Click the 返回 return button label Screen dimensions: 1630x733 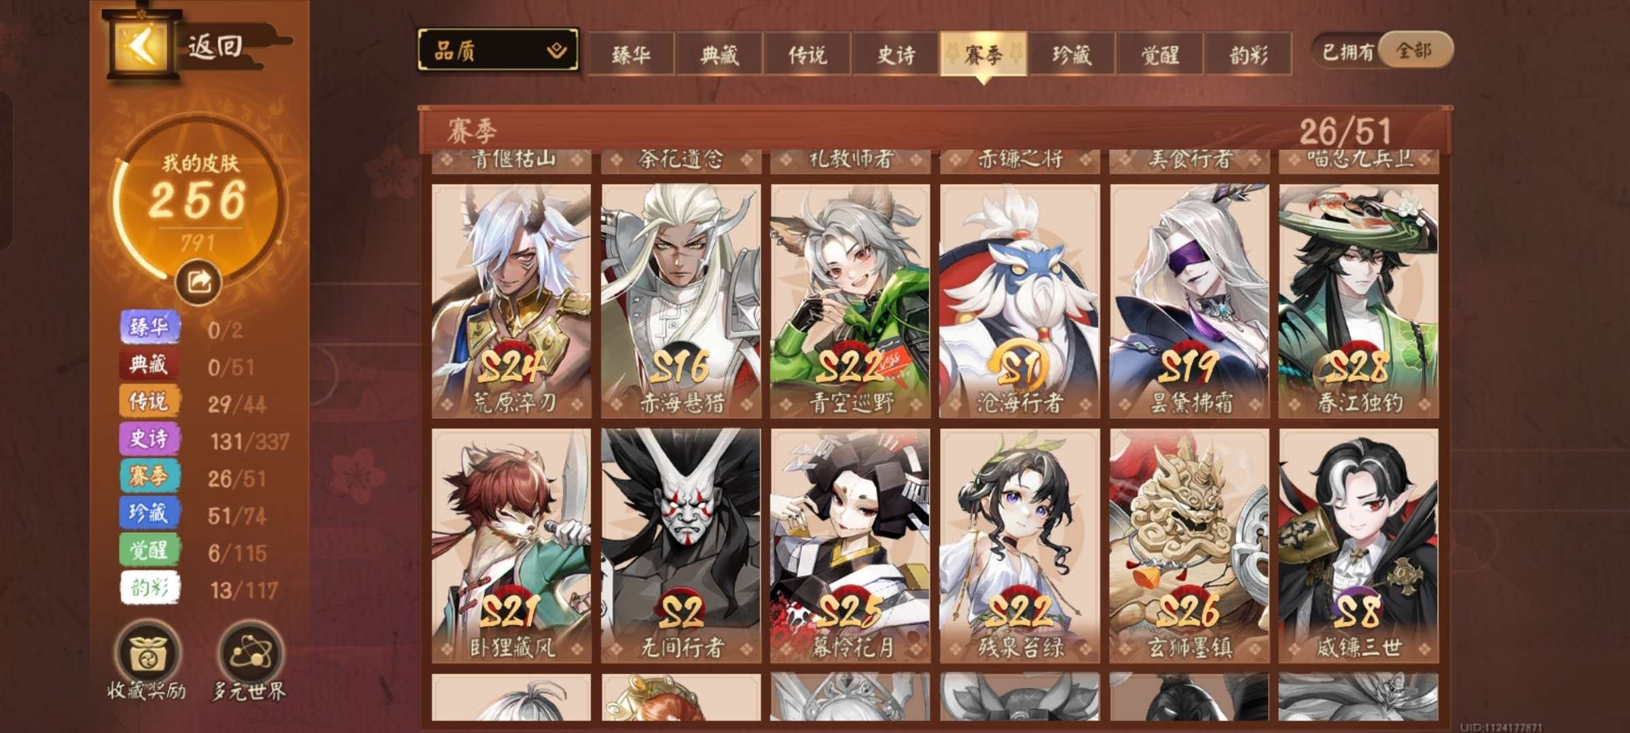215,46
